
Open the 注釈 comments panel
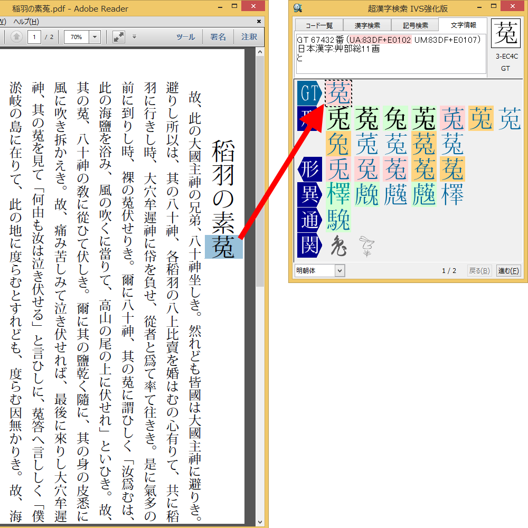click(249, 37)
